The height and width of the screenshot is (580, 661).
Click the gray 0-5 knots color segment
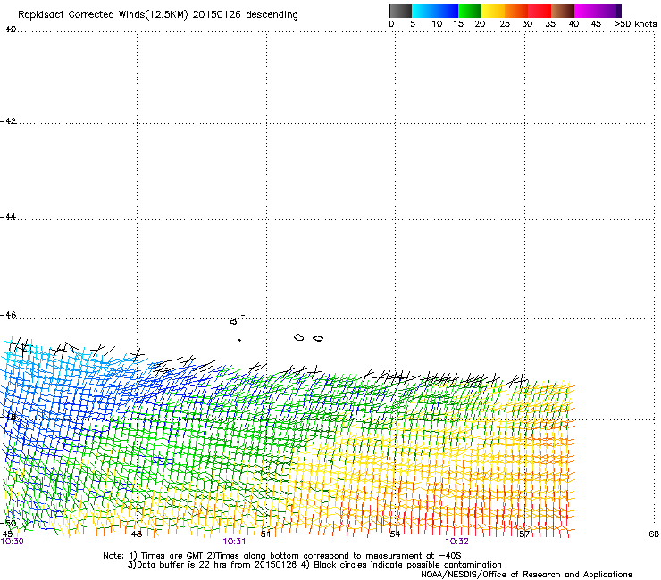click(x=400, y=11)
